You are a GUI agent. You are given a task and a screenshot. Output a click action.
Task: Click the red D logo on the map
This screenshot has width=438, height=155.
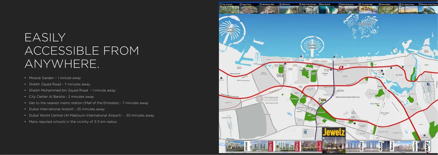click(x=341, y=67)
